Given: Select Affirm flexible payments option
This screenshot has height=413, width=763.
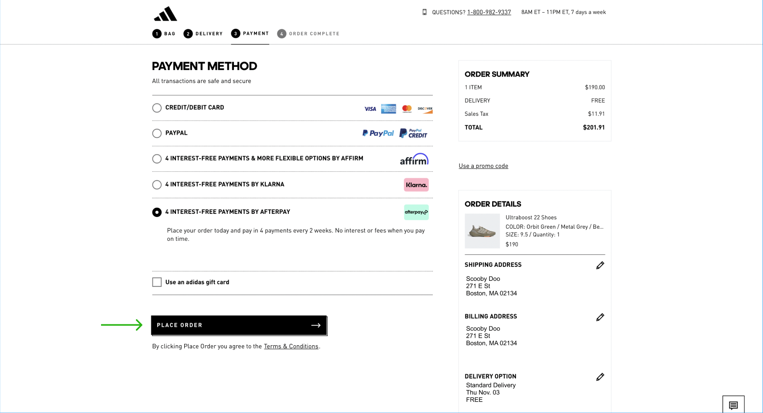Looking at the screenshot, I should point(157,159).
